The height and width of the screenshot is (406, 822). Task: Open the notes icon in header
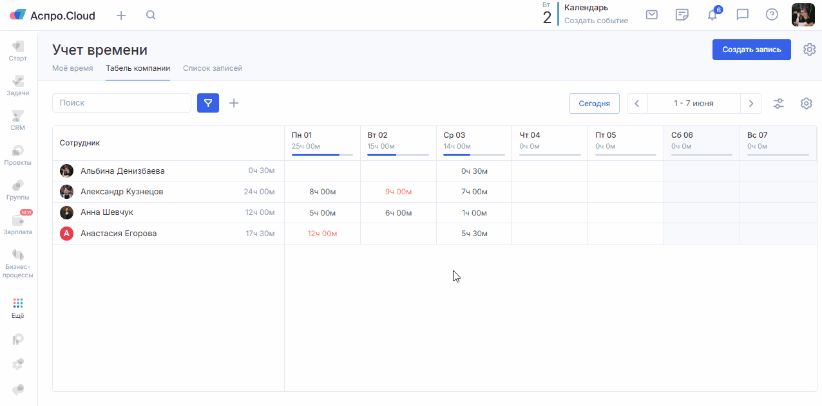click(682, 15)
